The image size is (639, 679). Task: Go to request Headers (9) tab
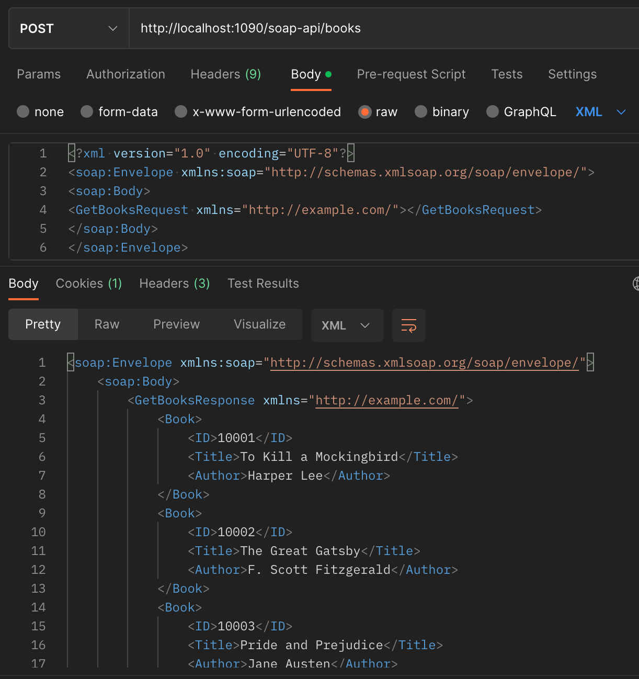coord(225,74)
